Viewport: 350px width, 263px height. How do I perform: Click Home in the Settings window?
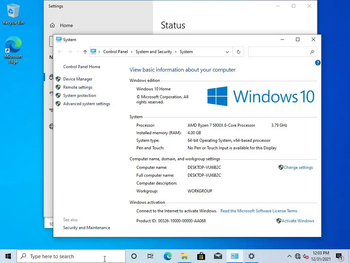click(x=66, y=25)
